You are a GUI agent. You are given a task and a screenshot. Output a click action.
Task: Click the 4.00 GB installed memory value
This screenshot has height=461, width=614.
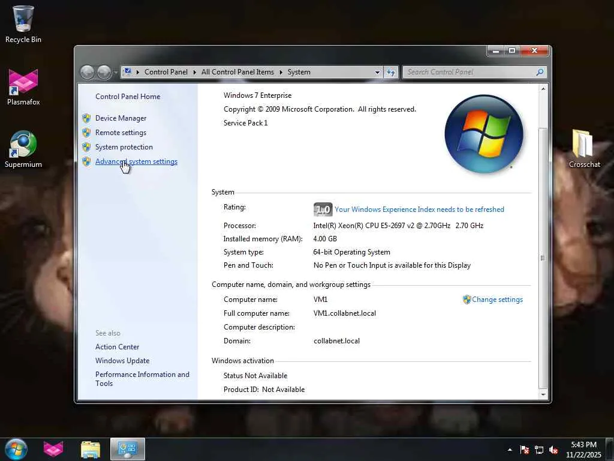click(325, 239)
